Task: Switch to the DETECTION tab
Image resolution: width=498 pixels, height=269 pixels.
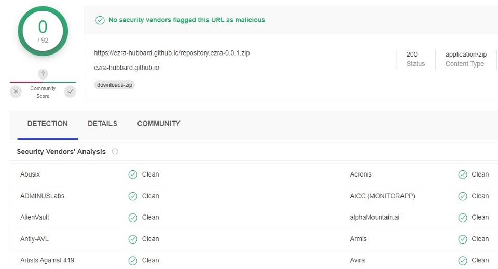Action: point(47,124)
